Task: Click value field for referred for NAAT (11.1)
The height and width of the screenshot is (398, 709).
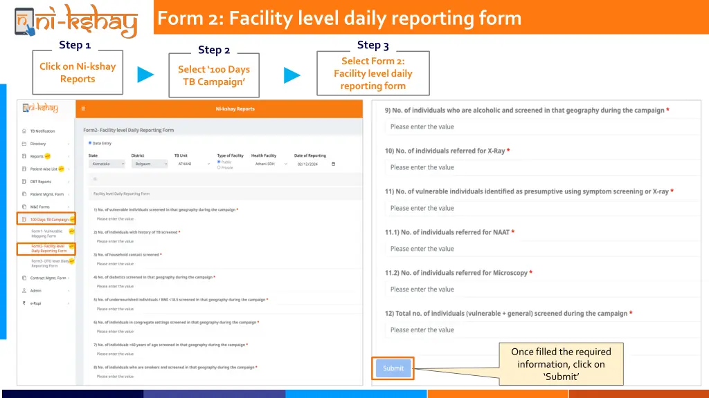Action: (543, 249)
